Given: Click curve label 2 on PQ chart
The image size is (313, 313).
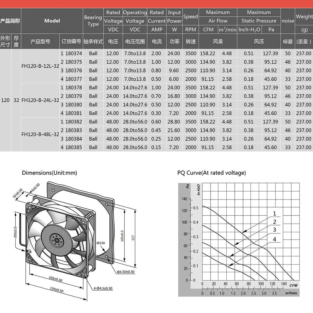Looking at the screenshot, I should click(274, 222).
